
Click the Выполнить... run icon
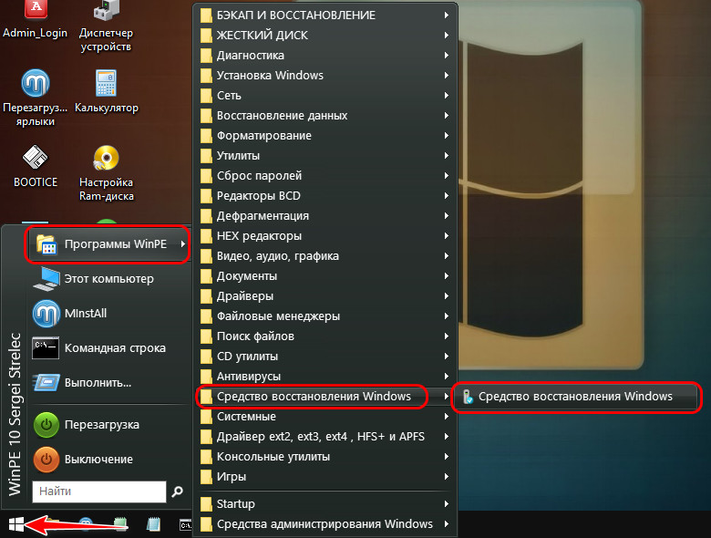click(46, 382)
